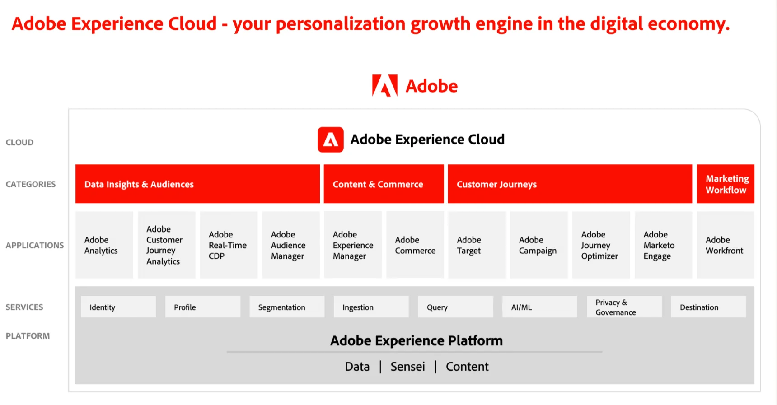Click the Privacy & Governance service box

[x=624, y=307]
